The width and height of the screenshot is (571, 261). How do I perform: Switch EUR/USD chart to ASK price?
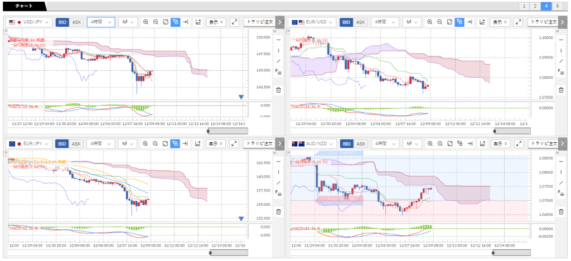point(361,22)
